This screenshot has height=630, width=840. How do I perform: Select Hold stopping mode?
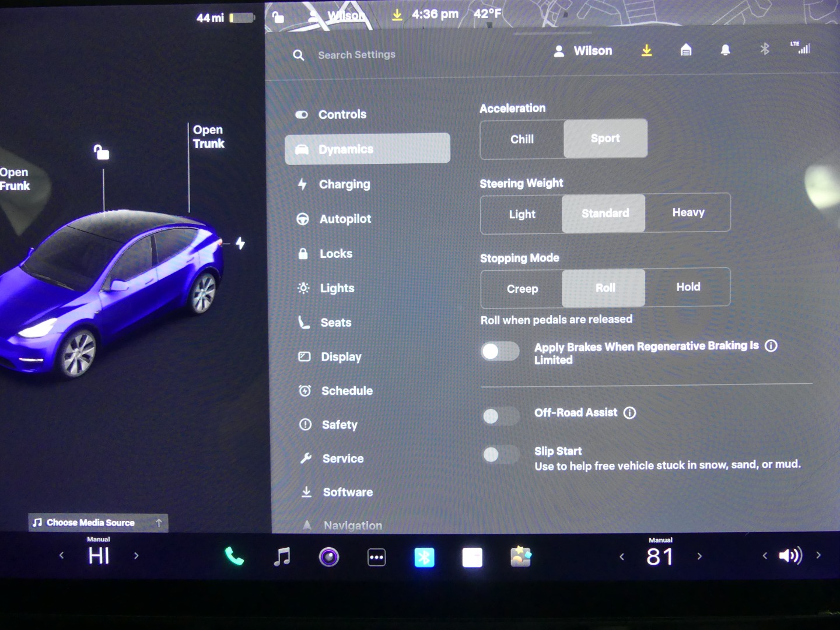pyautogui.click(x=688, y=287)
